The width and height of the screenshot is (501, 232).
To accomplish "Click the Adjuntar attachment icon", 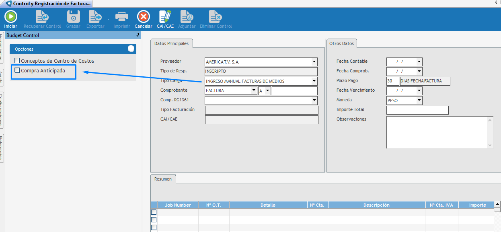I will tap(187, 16).
